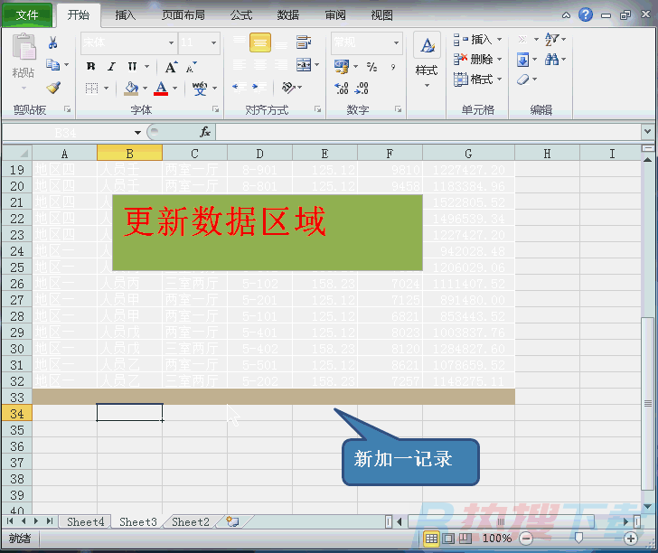Align text right in cell
The height and width of the screenshot is (553, 658).
pos(281,65)
